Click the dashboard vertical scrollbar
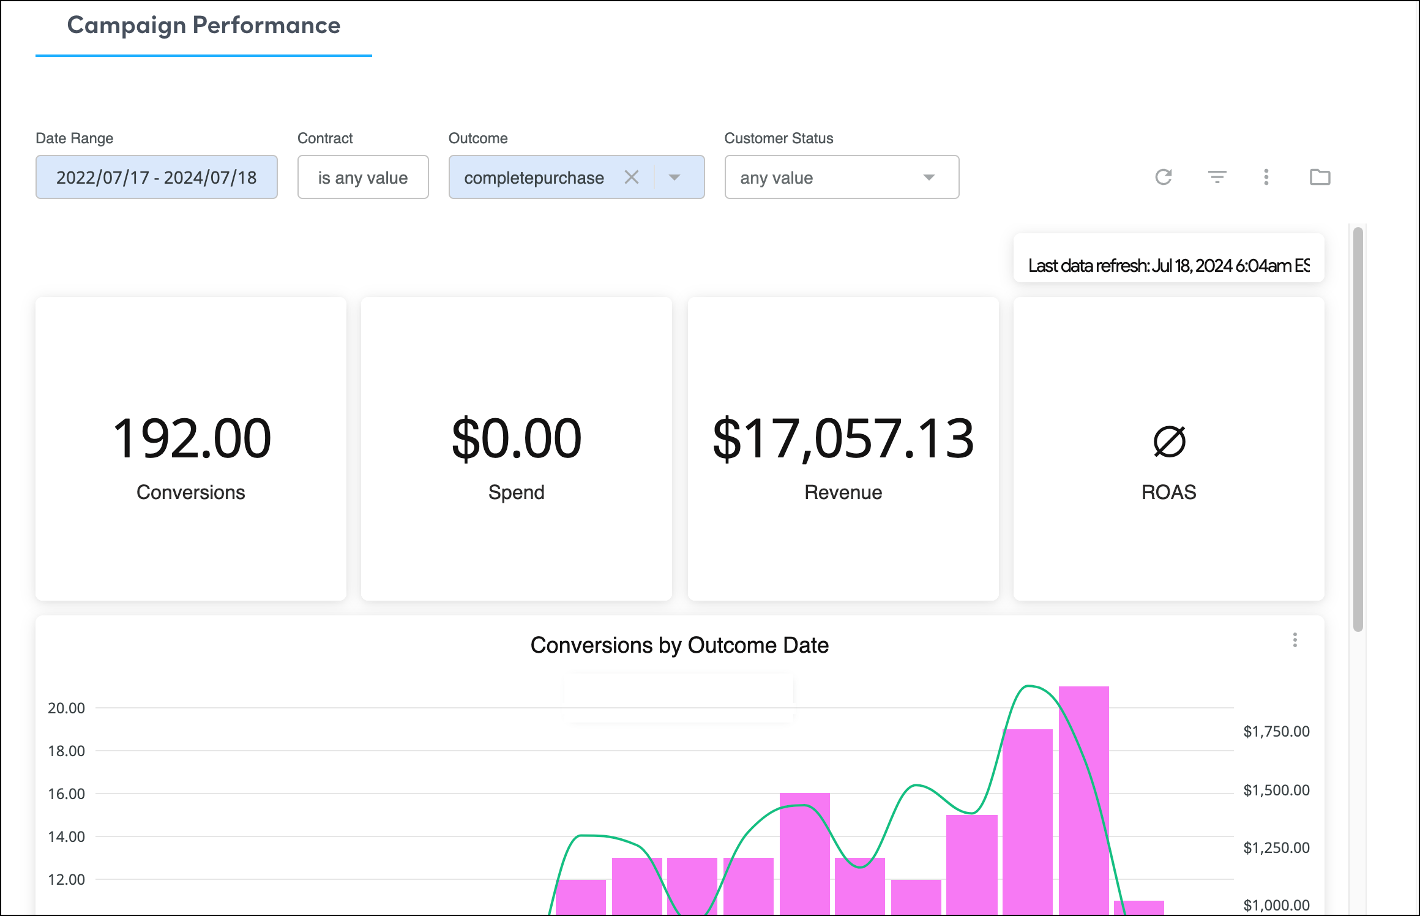Viewport: 1420px width, 916px height. tap(1358, 429)
